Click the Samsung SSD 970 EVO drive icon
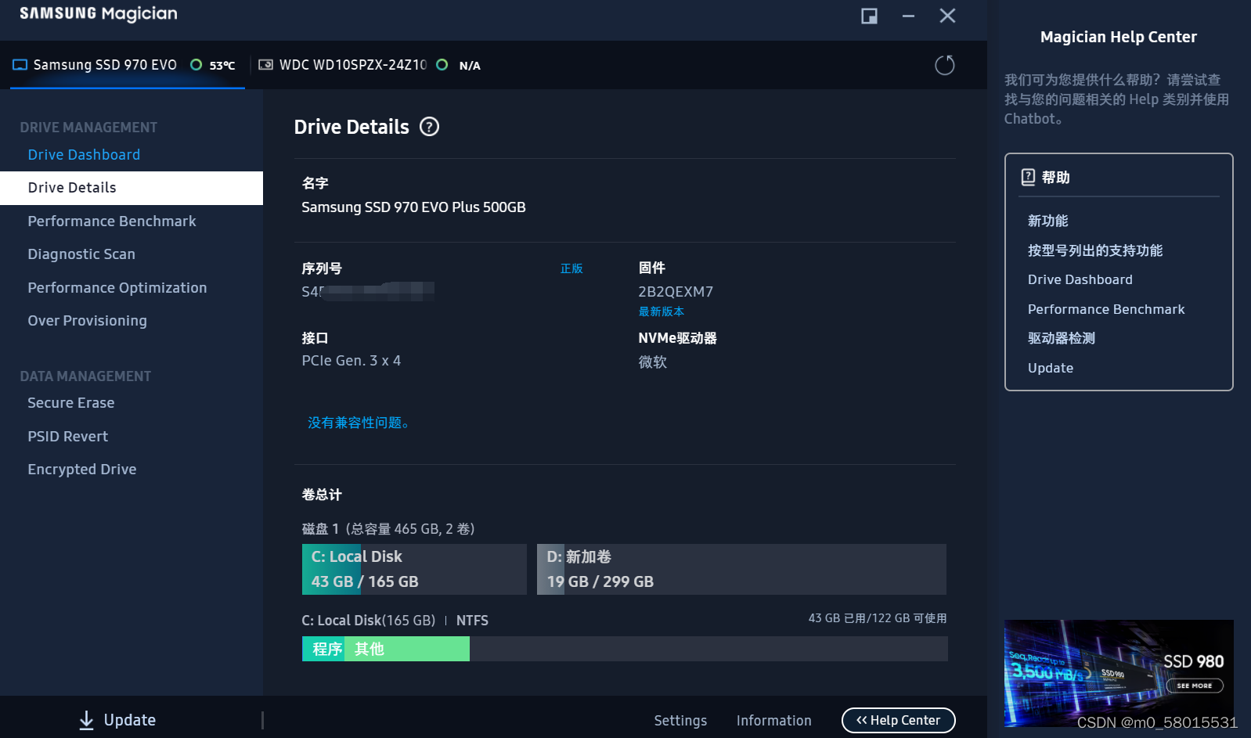Viewport: 1251px width, 738px height. 20,65
